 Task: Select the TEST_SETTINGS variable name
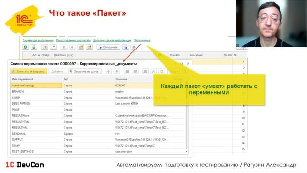[x=23, y=152]
